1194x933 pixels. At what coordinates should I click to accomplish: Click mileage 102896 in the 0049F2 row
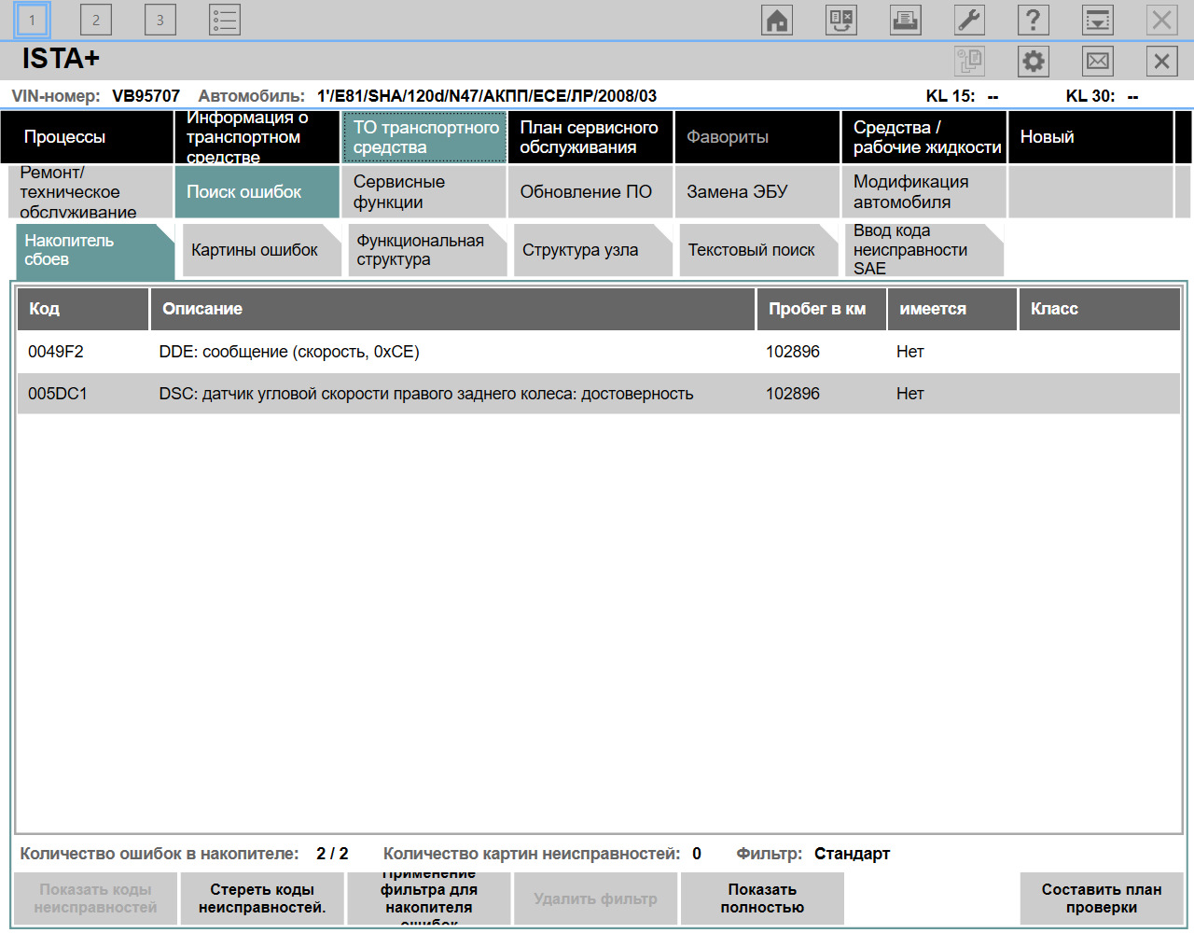793,352
